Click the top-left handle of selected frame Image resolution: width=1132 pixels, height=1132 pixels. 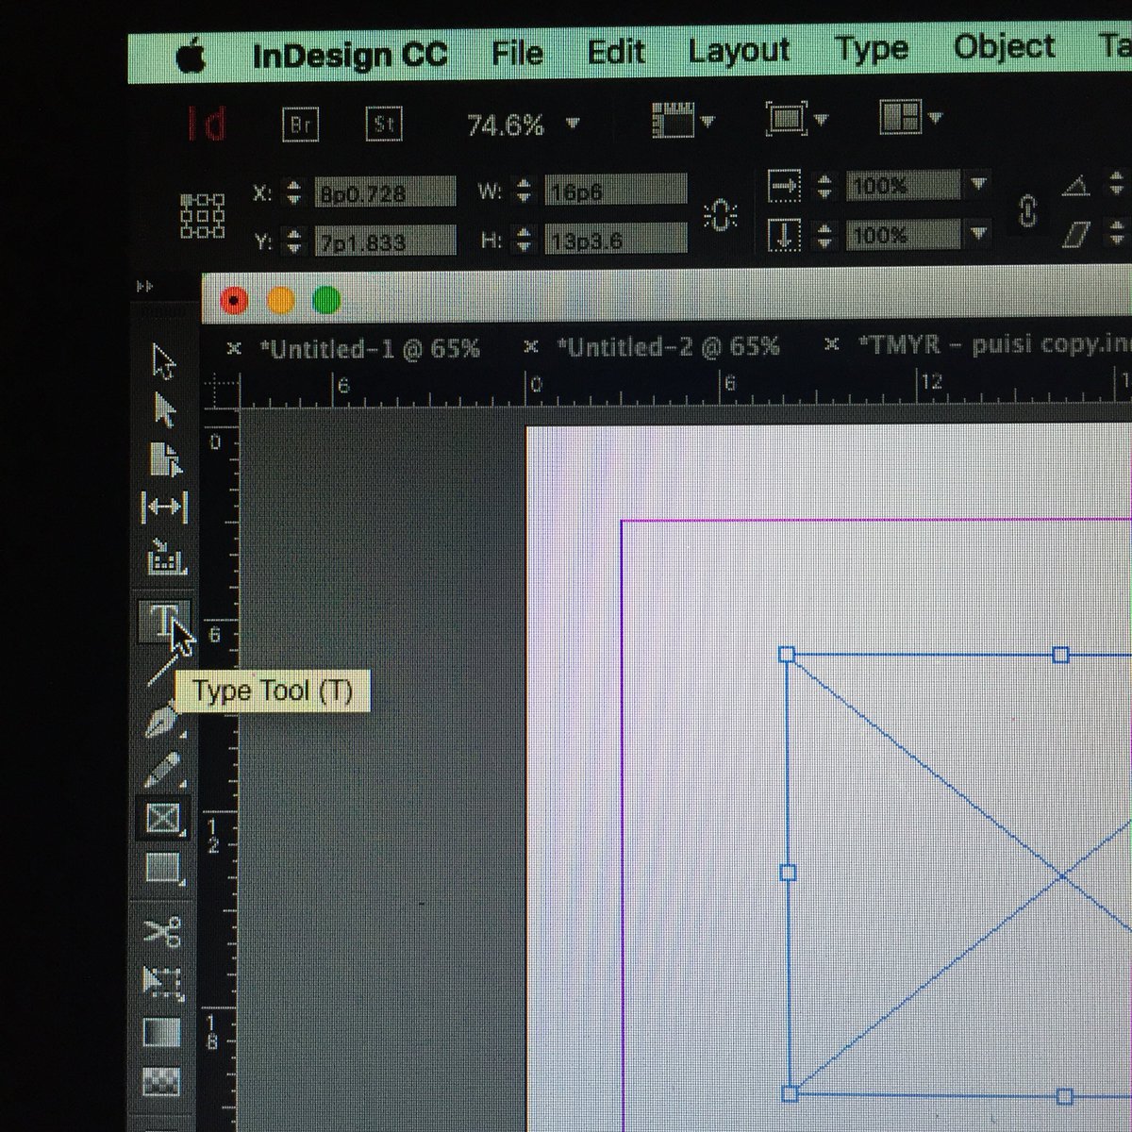click(787, 654)
